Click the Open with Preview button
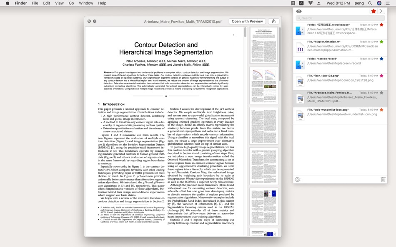Viewport: 396px width, 247px height. 247,22
